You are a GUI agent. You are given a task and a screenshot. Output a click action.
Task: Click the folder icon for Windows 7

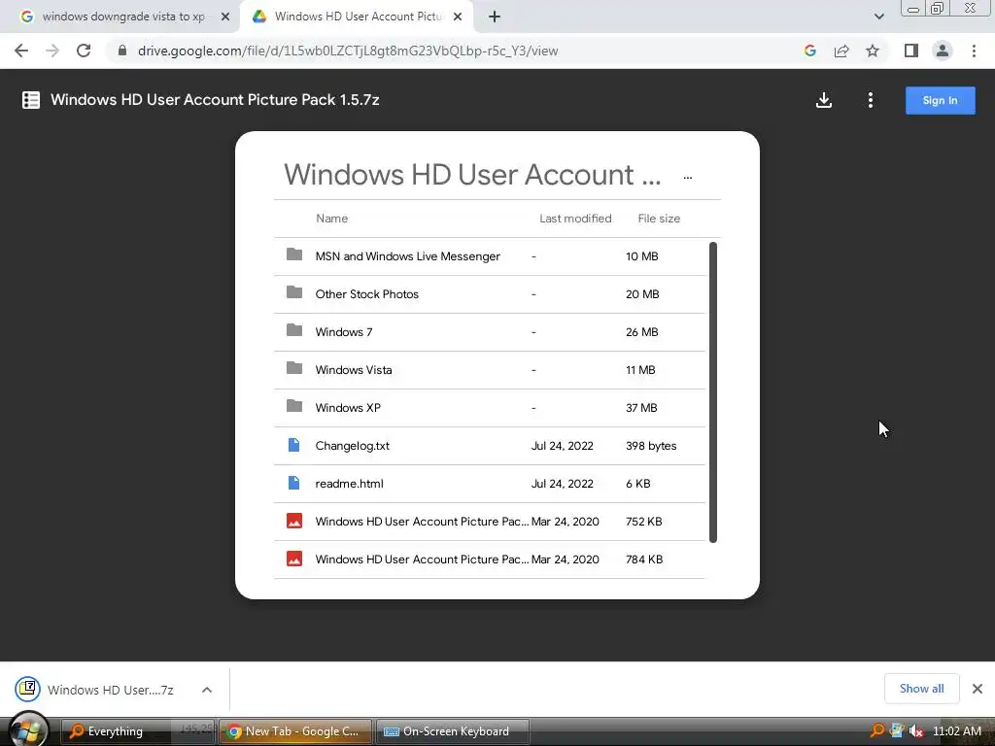[293, 330]
